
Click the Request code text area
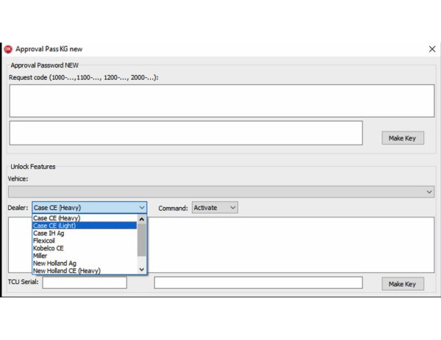pos(221,101)
